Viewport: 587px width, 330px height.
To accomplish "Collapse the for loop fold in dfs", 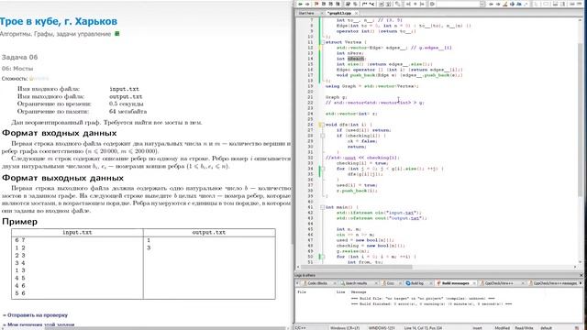I will 322,169.
